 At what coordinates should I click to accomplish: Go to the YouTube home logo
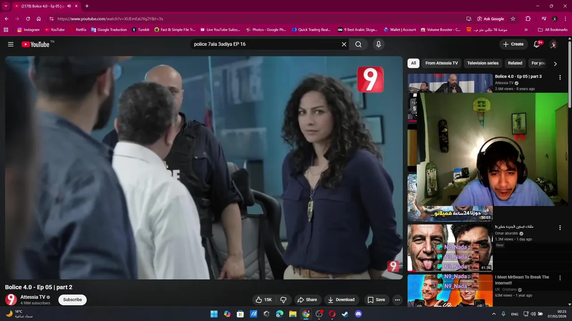click(35, 44)
